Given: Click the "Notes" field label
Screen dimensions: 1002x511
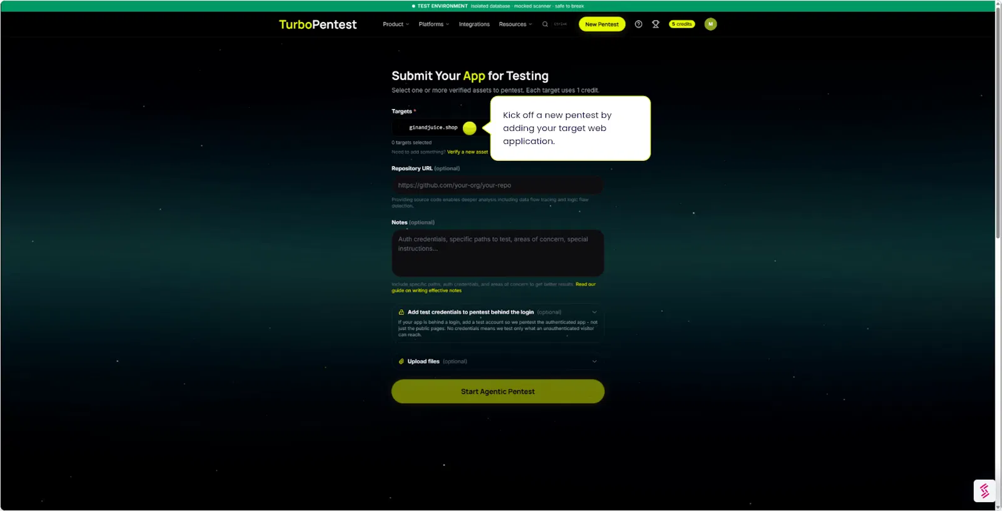Looking at the screenshot, I should click(400, 222).
